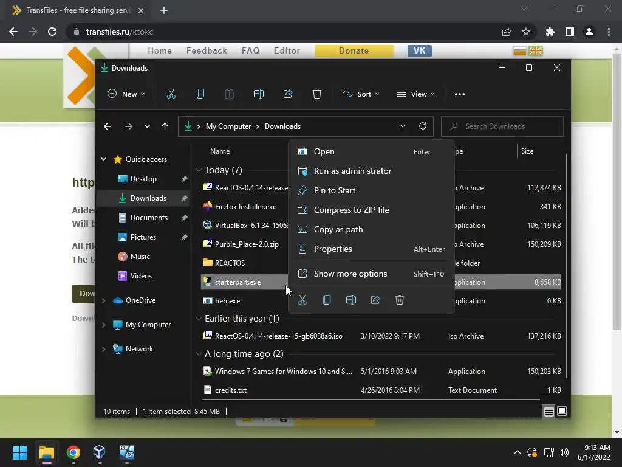The image size is (622, 467).
Task: Collapse the A long time ago group
Action: point(199,354)
